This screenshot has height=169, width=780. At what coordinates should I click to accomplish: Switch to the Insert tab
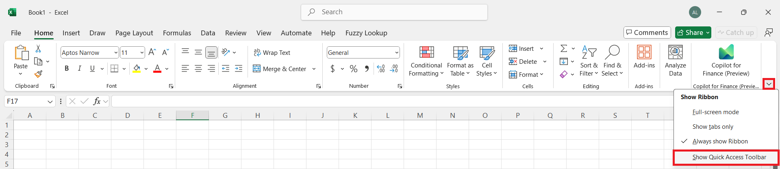(x=71, y=33)
